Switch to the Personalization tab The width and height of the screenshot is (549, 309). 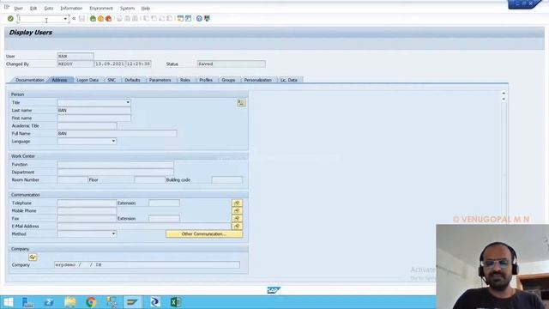pos(257,80)
